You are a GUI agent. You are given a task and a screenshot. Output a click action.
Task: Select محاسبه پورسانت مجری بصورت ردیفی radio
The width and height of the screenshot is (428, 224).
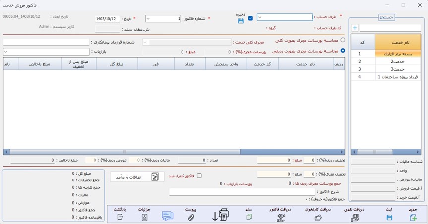(x=343, y=50)
